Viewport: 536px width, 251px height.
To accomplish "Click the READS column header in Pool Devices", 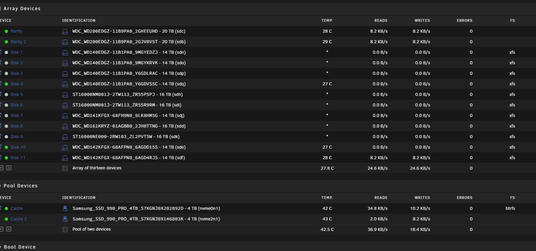I will (x=381, y=198).
